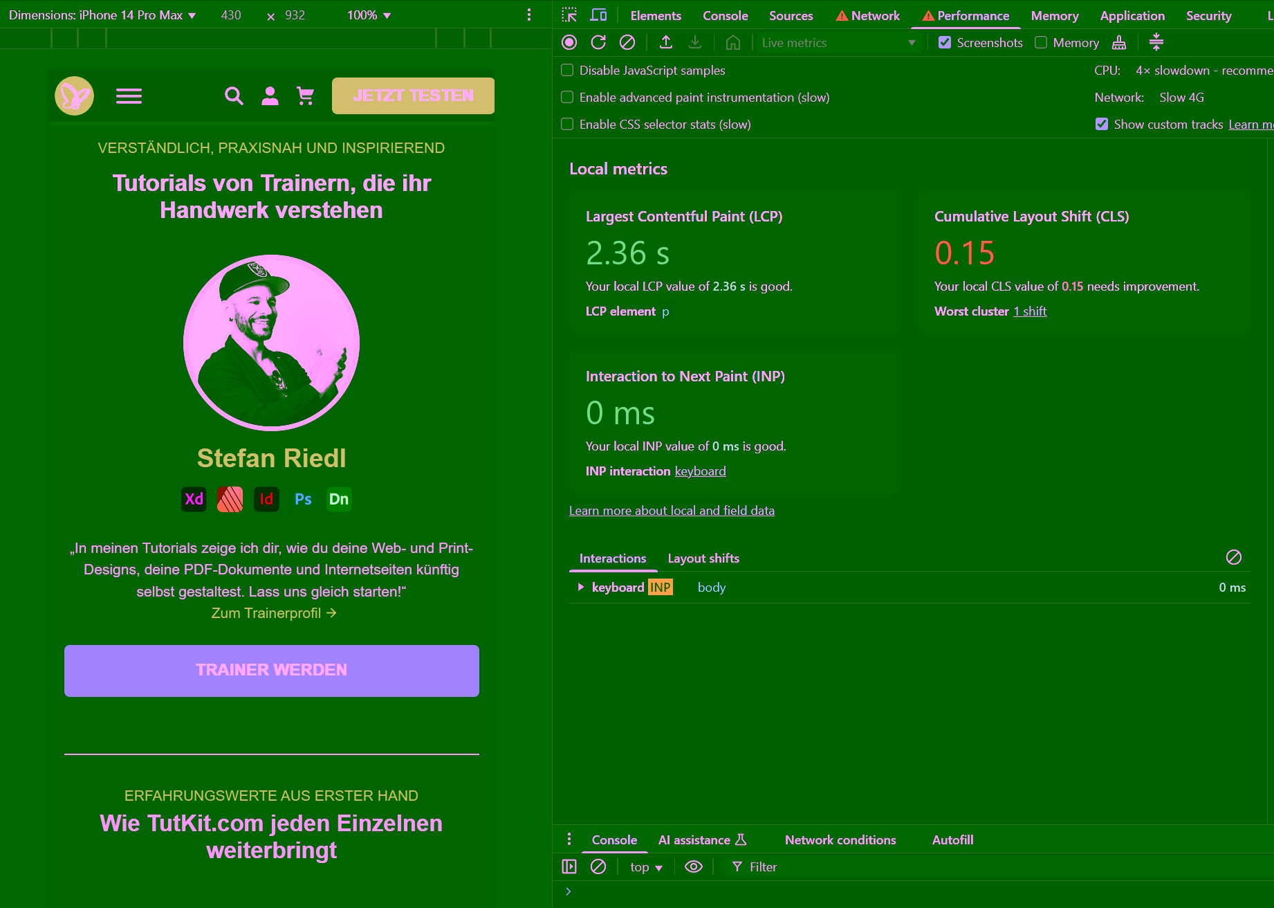Image resolution: width=1274 pixels, height=908 pixels.
Task: Click the collect garbage broom icon
Action: click(1119, 43)
